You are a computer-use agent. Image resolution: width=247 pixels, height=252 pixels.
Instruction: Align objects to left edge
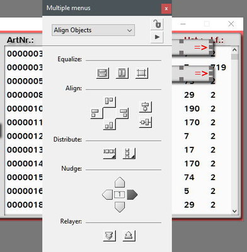pyautogui.click(x=96, y=113)
